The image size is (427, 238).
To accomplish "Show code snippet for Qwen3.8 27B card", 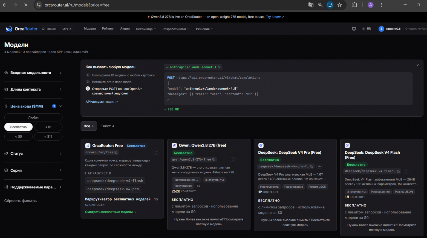I will (x=233, y=160).
